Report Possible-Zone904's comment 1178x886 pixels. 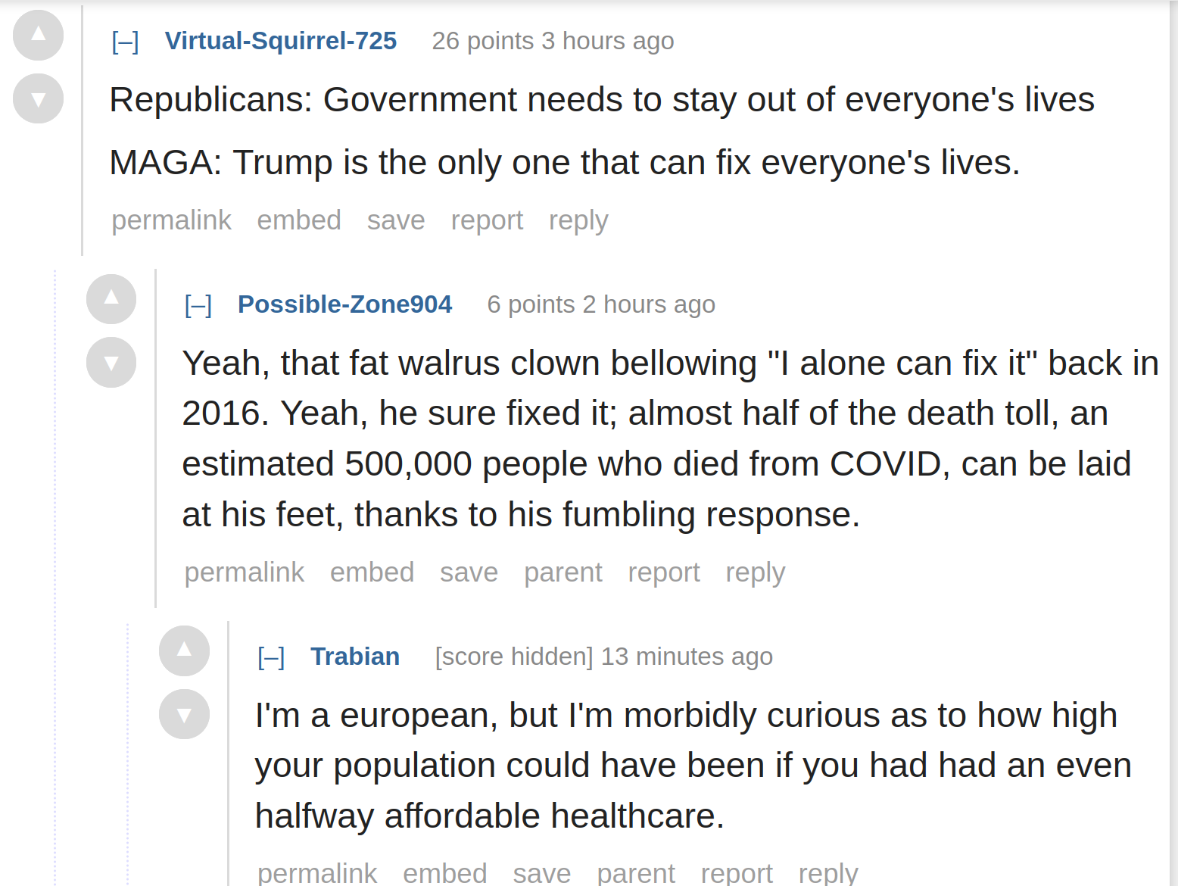(x=664, y=572)
